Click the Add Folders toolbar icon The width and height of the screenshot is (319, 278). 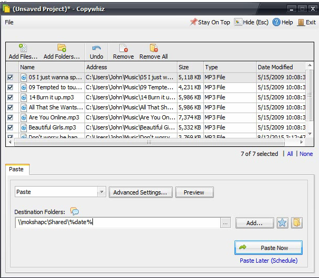(62, 48)
